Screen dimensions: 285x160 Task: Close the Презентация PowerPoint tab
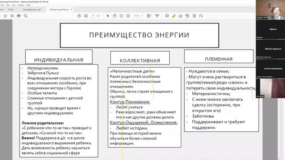coord(71,9)
